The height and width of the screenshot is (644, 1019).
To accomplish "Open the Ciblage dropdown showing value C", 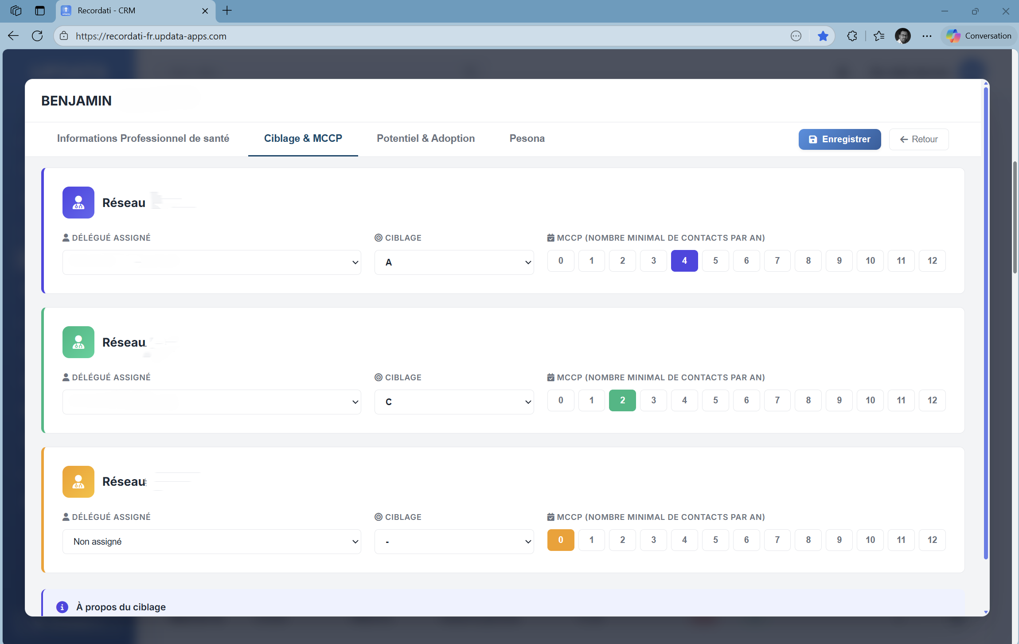I will [454, 402].
